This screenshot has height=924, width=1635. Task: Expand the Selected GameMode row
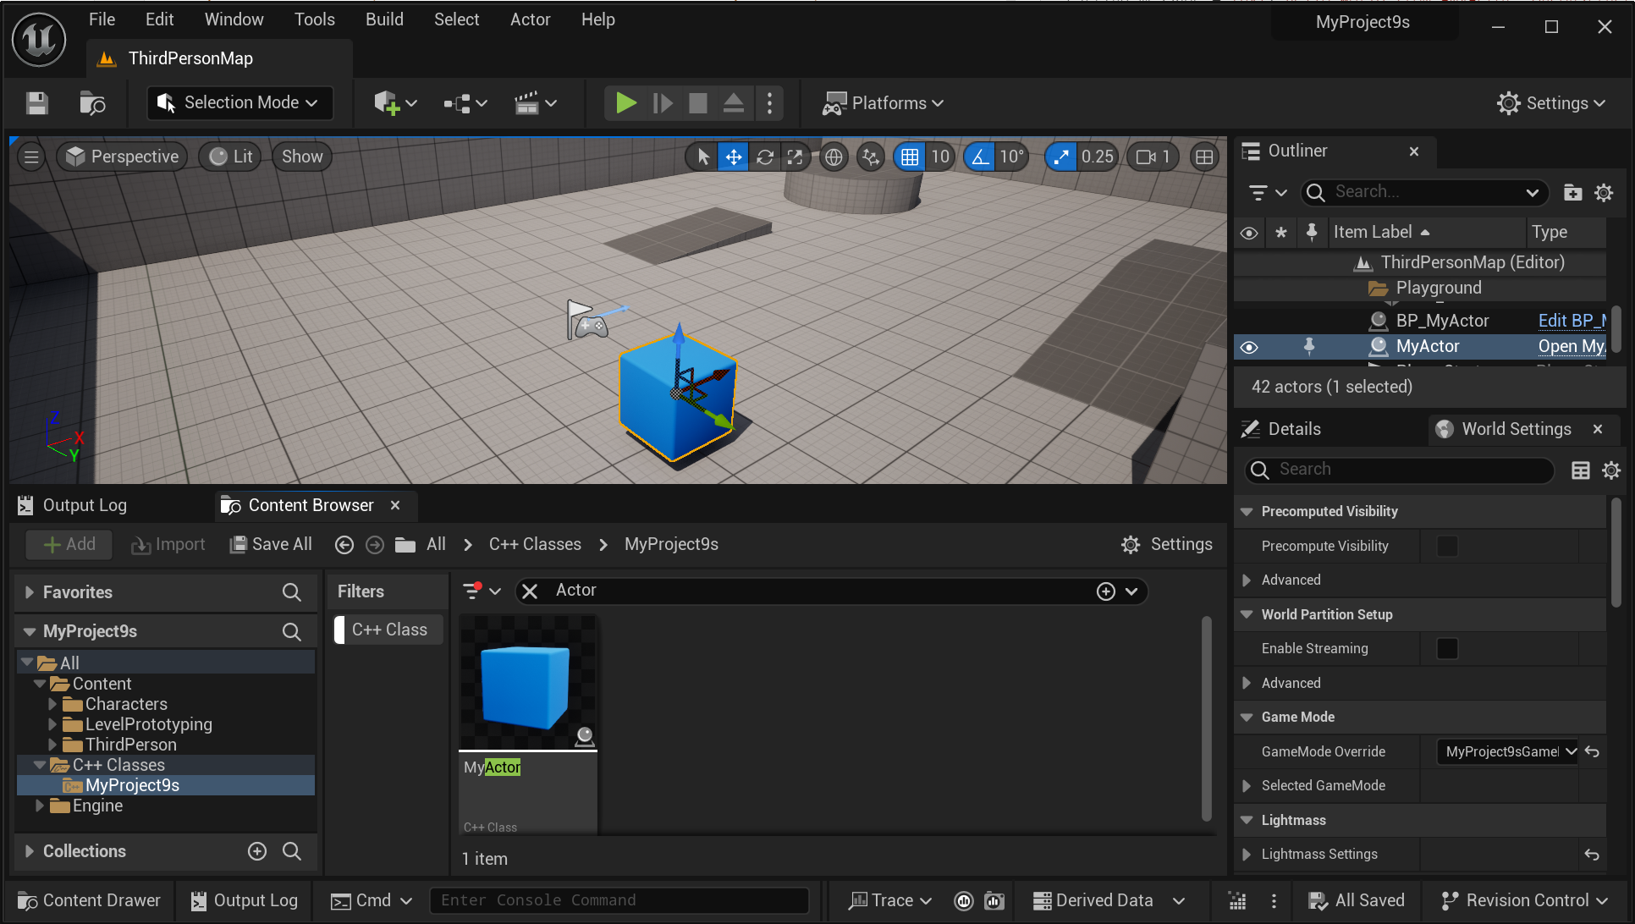1247,786
